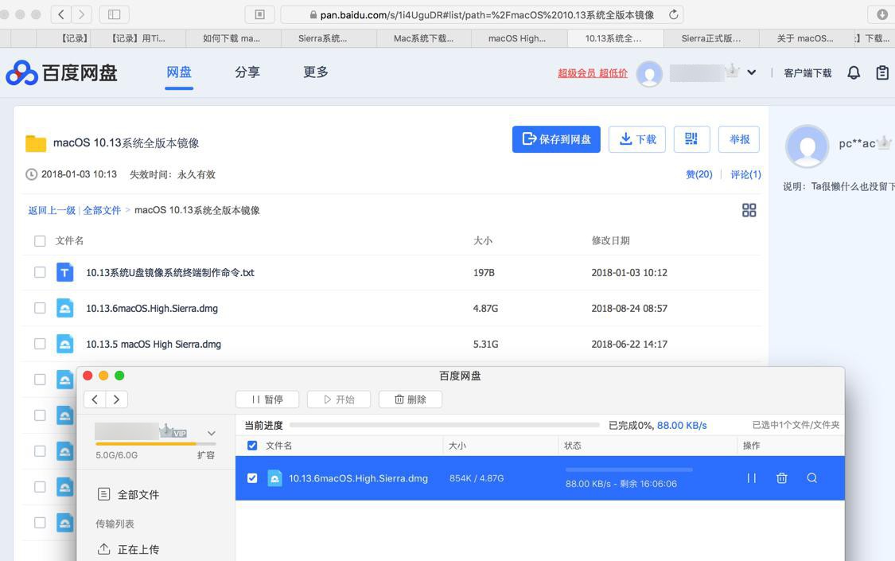895x561 pixels.
Task: Open Safari downloads icon
Action: click(881, 14)
